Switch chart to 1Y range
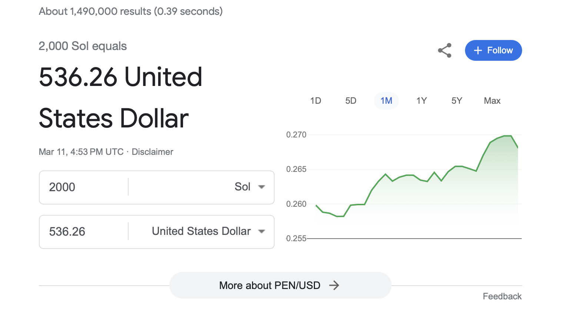Viewport: 561px width, 329px height. pyautogui.click(x=421, y=101)
